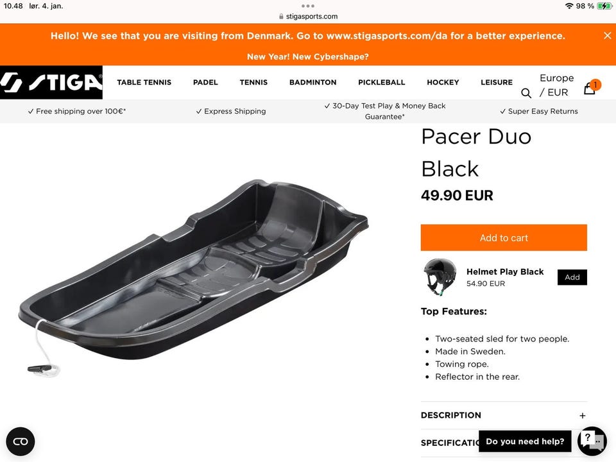616x462 pixels.
Task: Open the TABLE TENNIS menu
Action: point(144,82)
